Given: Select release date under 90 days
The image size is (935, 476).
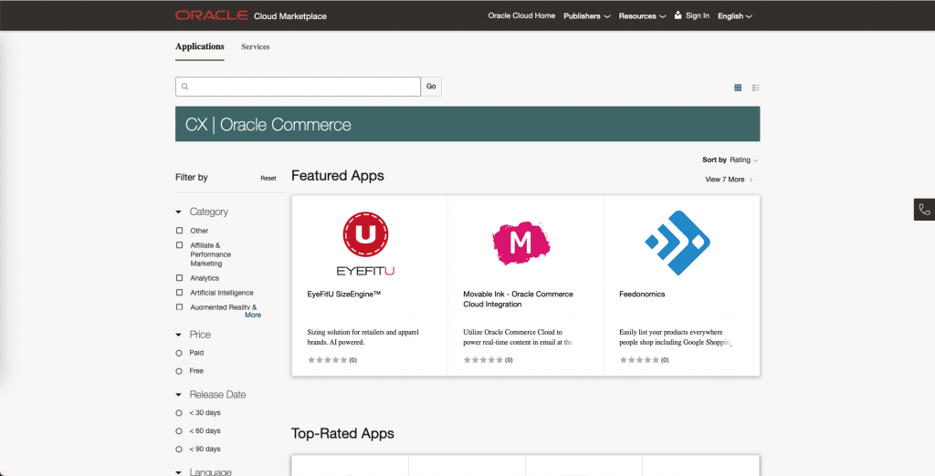Looking at the screenshot, I should [179, 450].
